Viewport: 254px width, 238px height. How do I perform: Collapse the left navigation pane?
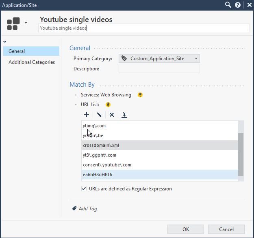[5, 41]
